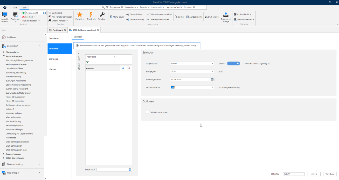Image resolution: width=339 pixels, height=180 pixels.
Task: Expand the Stammdaten tree node
Action: (x=3, y=52)
